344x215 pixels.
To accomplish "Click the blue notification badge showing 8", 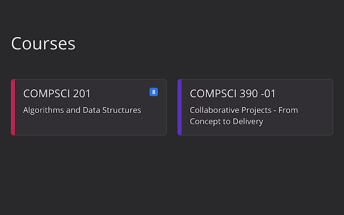I will coord(154,92).
